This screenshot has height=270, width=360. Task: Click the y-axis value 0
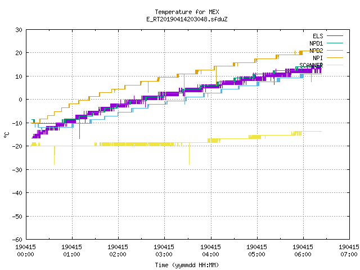click(21, 100)
